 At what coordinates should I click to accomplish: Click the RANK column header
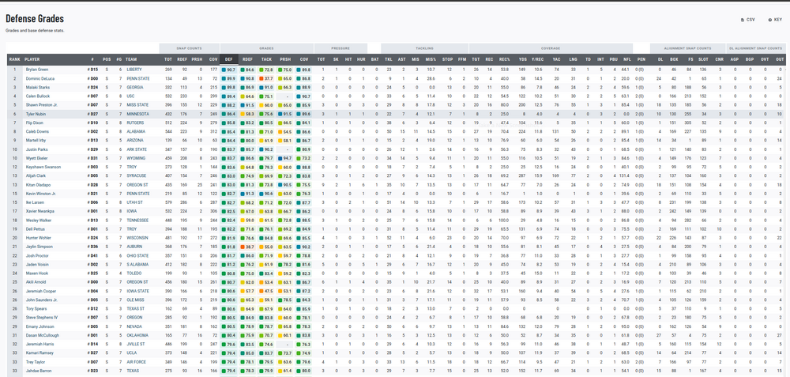pos(14,58)
